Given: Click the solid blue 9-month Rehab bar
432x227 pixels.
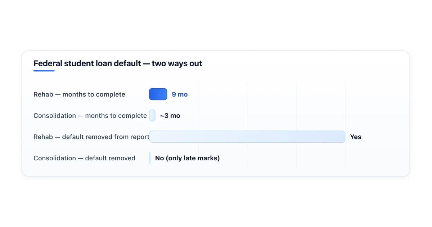Looking at the screenshot, I should pyautogui.click(x=158, y=94).
